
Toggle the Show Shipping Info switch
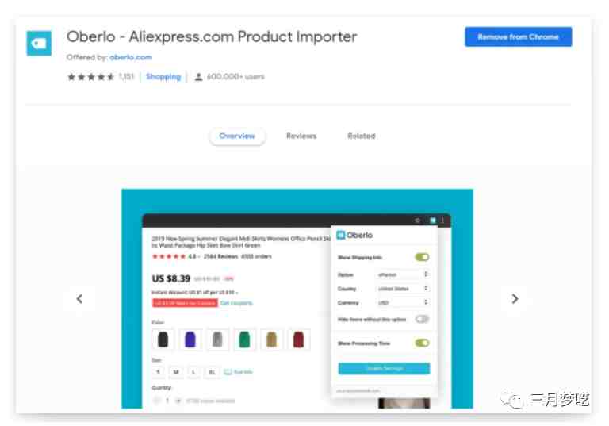pyautogui.click(x=422, y=257)
